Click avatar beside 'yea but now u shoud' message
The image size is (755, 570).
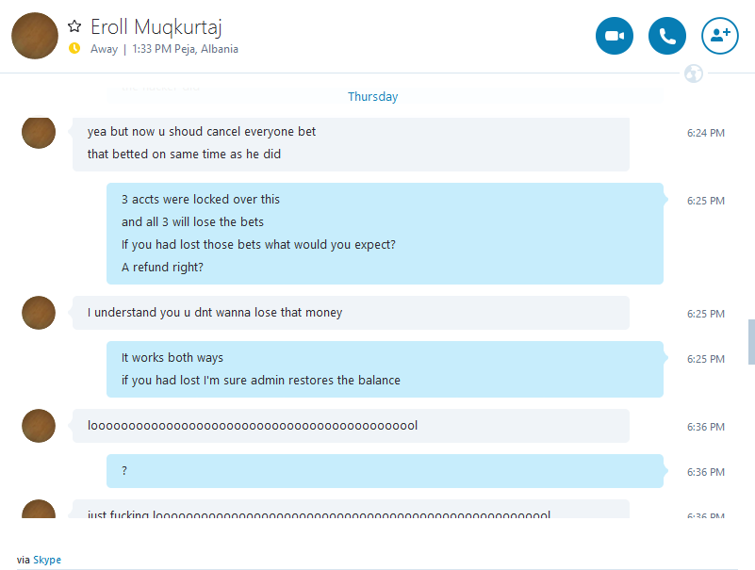pyautogui.click(x=39, y=133)
